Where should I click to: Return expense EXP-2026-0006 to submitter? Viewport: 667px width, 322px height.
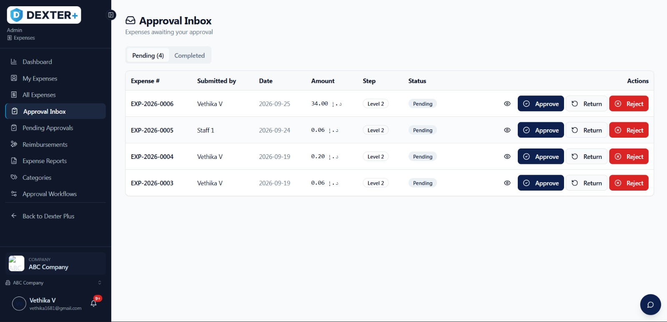(x=587, y=104)
